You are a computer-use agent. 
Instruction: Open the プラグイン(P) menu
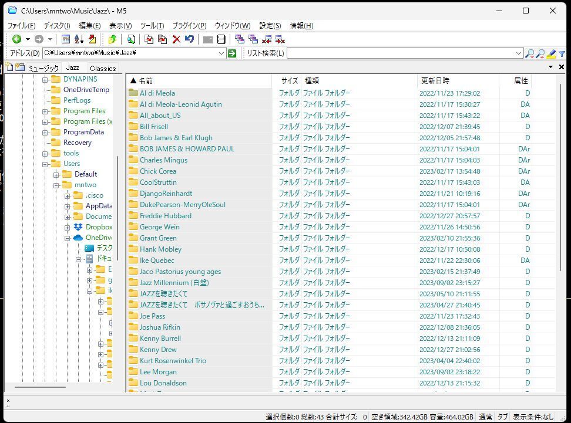[189, 25]
